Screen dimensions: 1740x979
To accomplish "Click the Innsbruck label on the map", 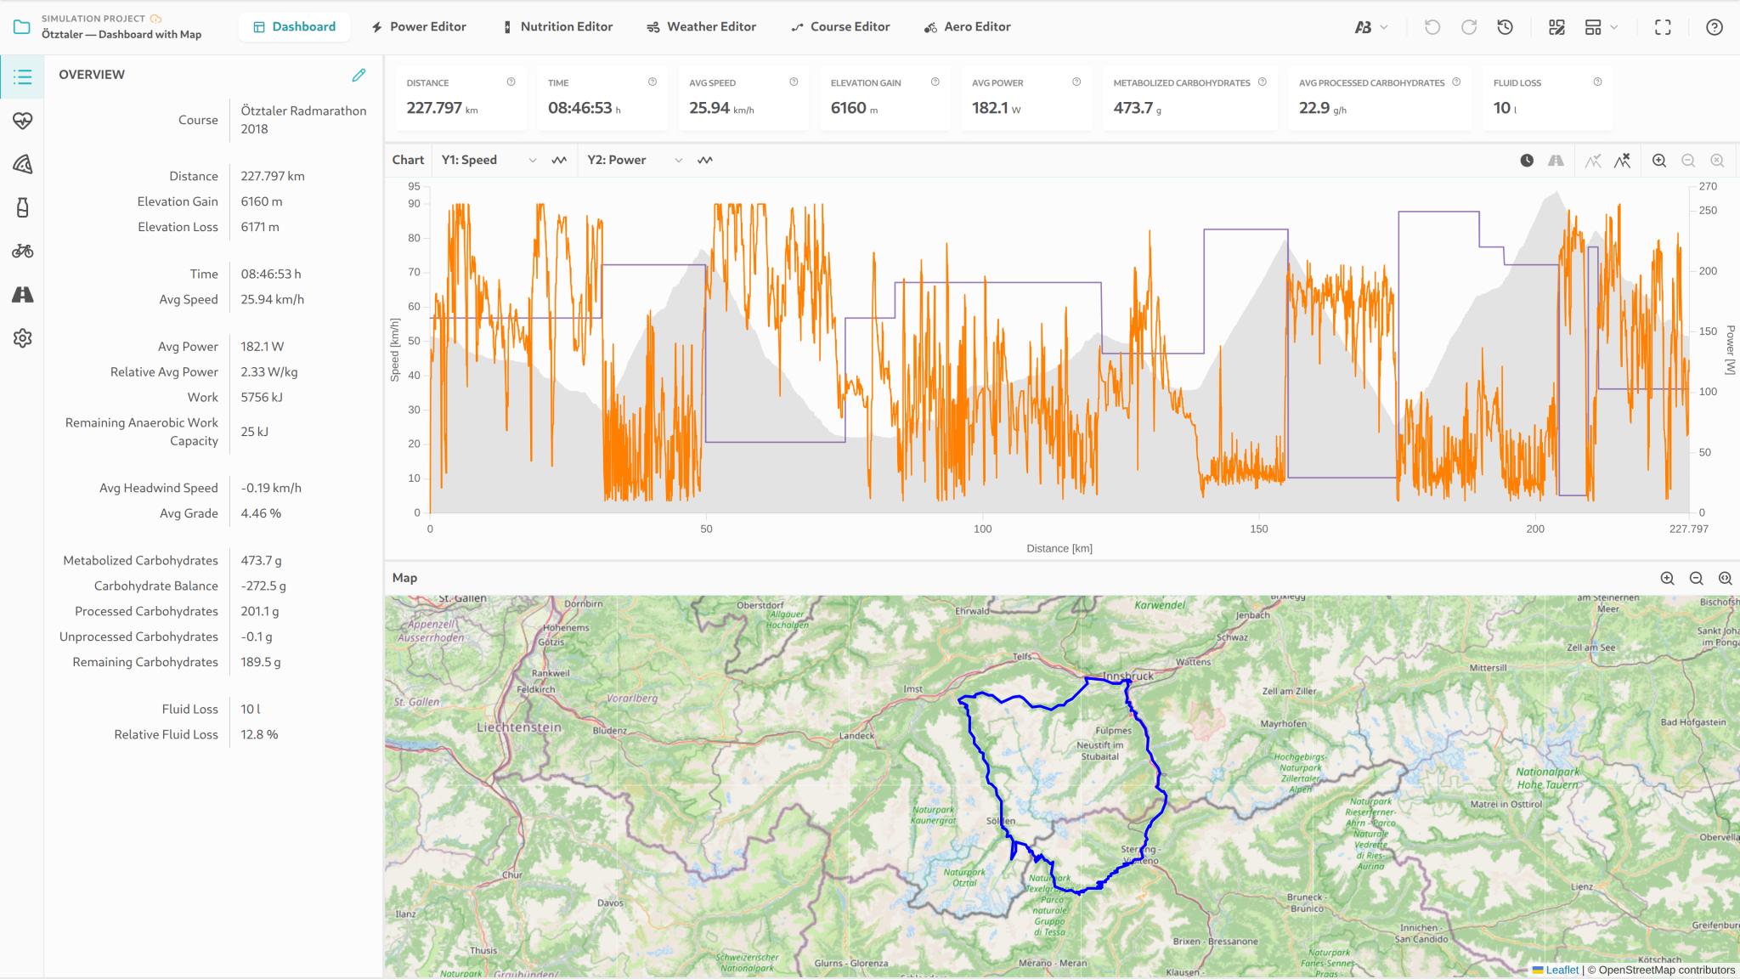I will click(1127, 676).
